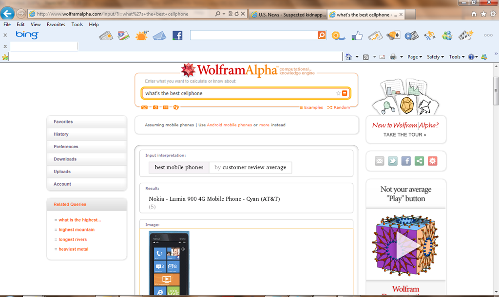Share result by email icon
499x297 pixels.
[x=379, y=161]
